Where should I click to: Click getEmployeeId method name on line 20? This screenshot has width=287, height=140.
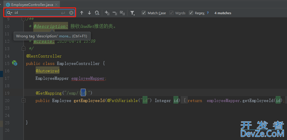pyautogui.click(x=89, y=101)
